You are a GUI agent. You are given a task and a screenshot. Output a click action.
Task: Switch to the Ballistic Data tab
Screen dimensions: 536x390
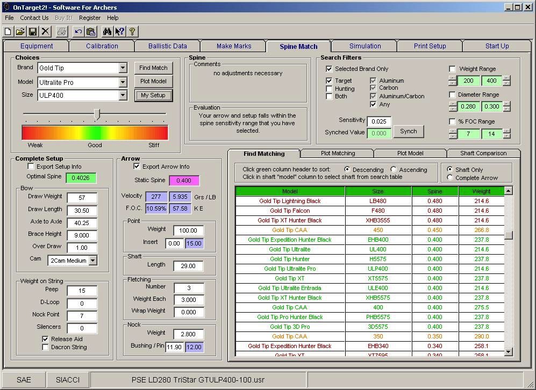click(167, 46)
